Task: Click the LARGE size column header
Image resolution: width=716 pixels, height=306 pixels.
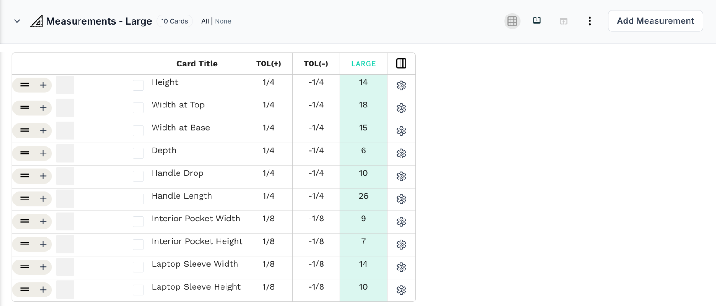Action: (363, 64)
